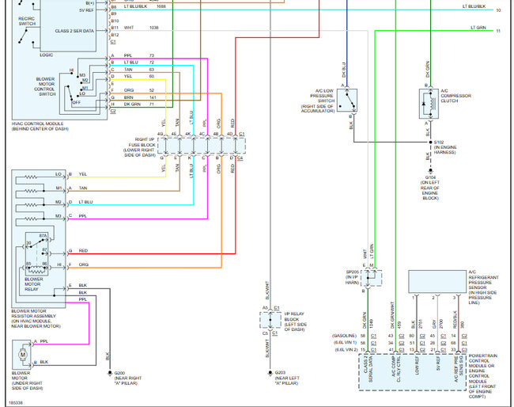Click the DK BLU vertical wire label

[x=344, y=70]
